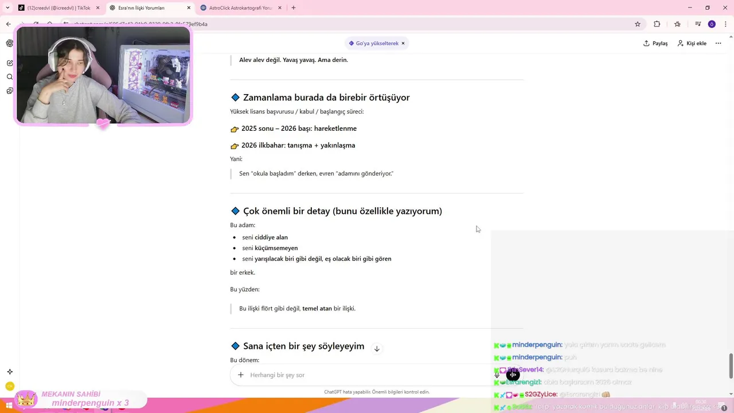Screen dimensions: 734x413
Task: Click bullet seni küçümsemeyen
Action: click(x=270, y=248)
